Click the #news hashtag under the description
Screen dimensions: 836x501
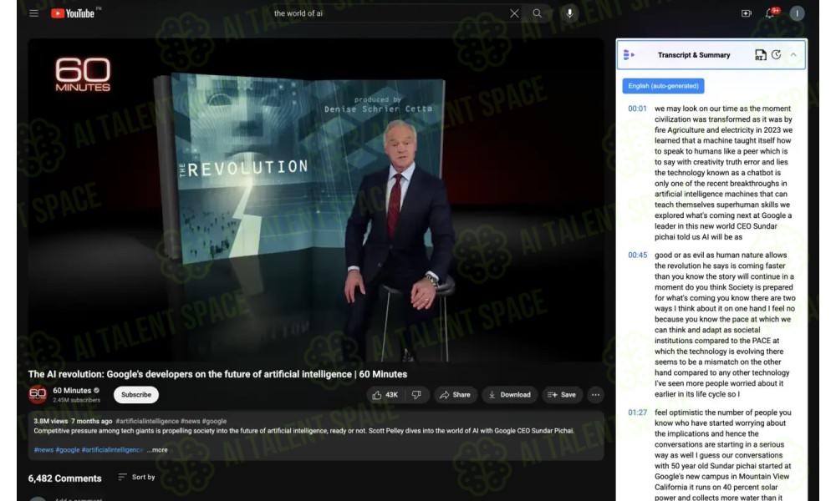tap(43, 450)
